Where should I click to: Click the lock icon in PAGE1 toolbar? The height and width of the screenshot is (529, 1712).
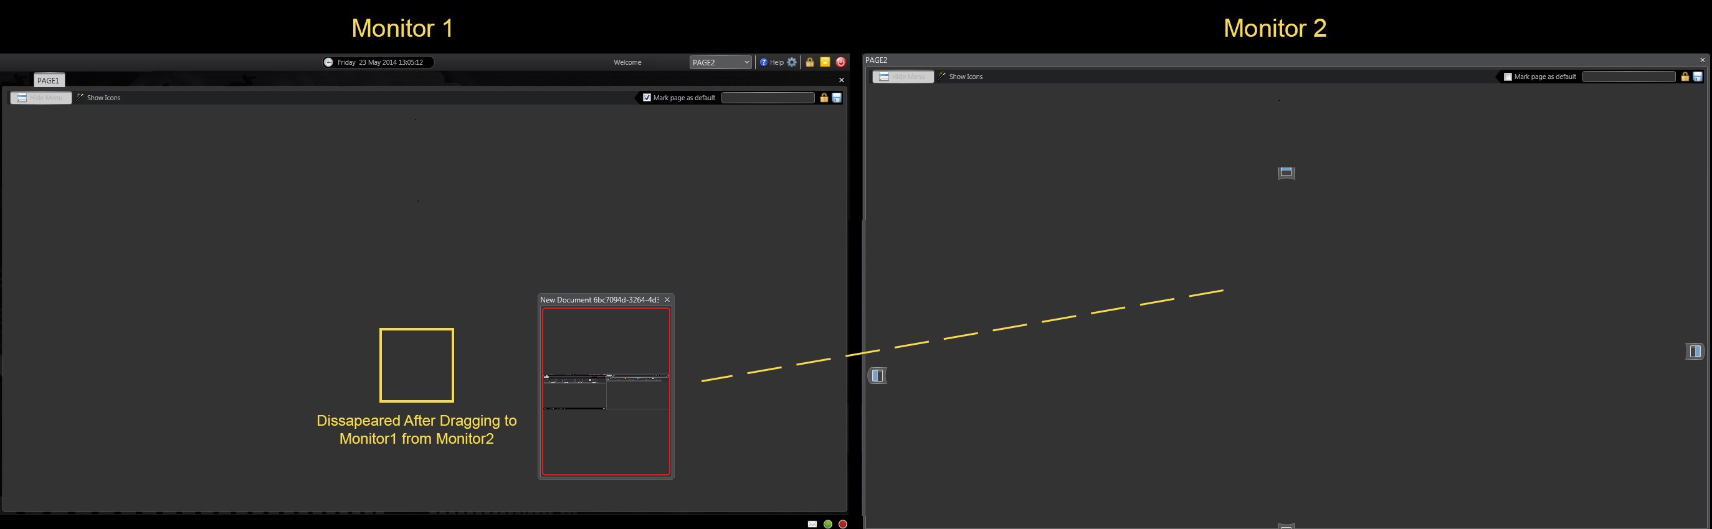click(824, 98)
